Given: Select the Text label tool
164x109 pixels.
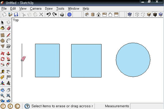Looking at the screenshot, I should [x=8, y=77].
